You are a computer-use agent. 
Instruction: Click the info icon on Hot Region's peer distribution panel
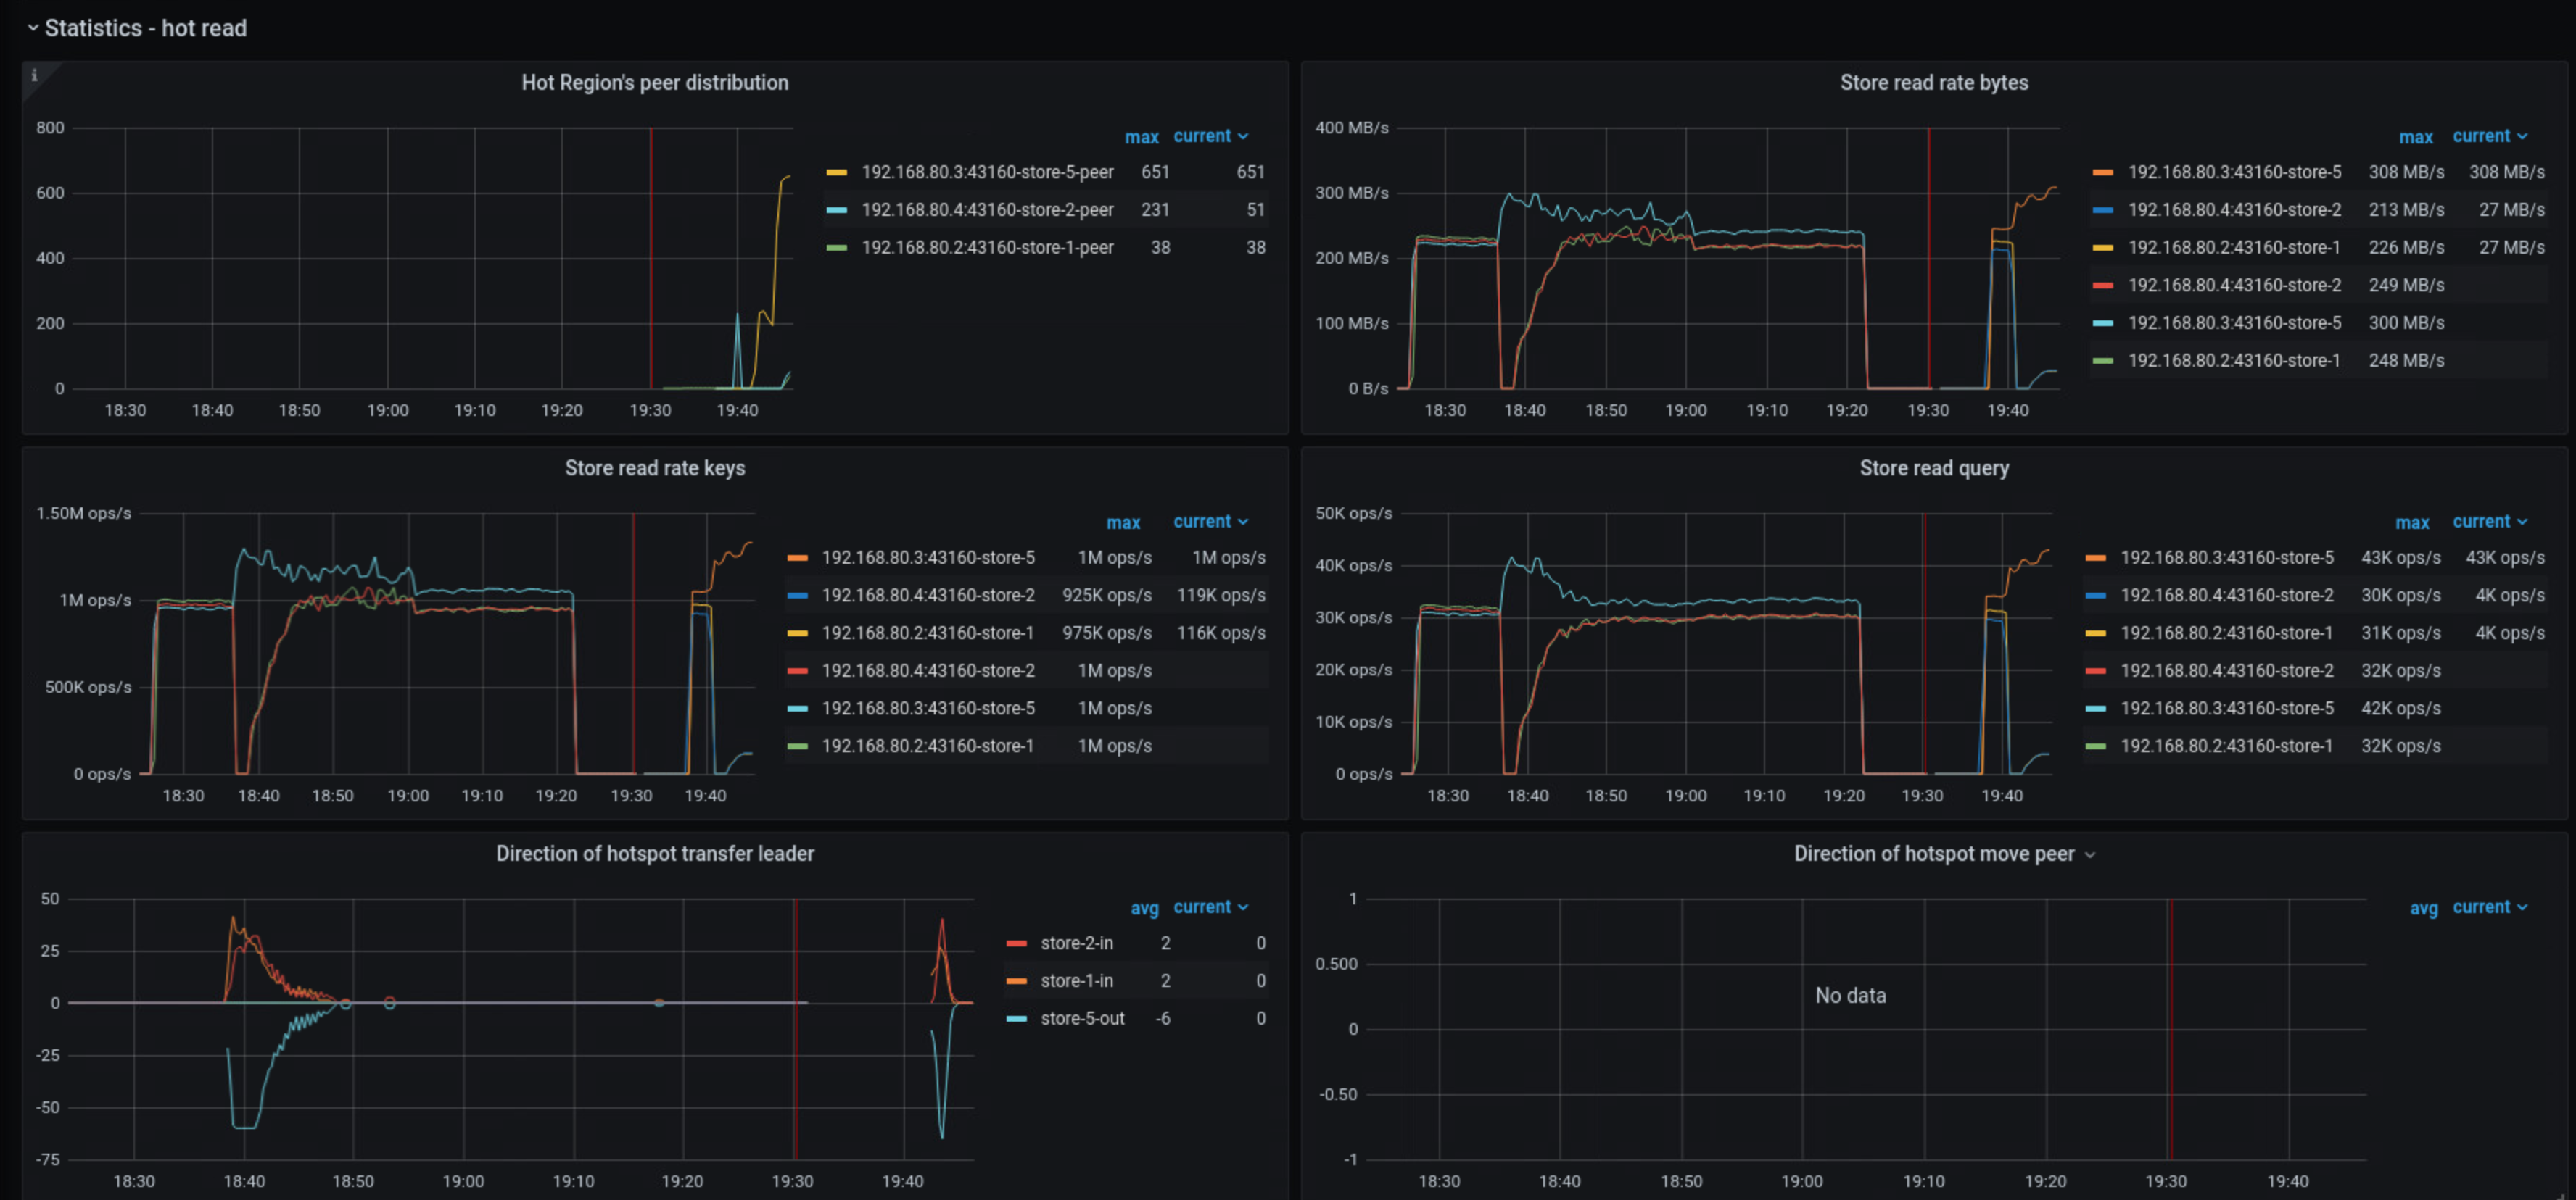point(36,75)
